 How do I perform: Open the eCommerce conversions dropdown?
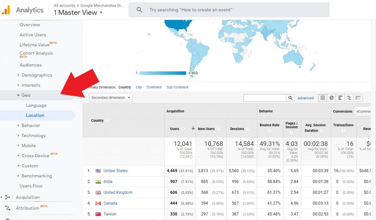click(362, 111)
